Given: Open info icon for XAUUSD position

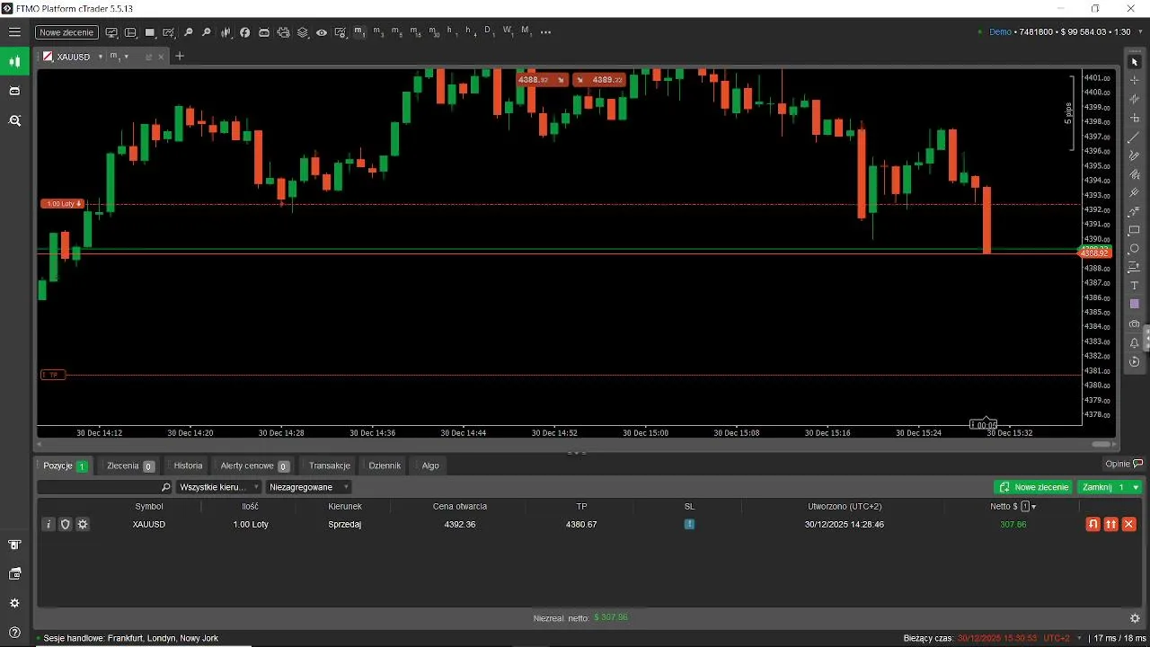Looking at the screenshot, I should coord(49,524).
